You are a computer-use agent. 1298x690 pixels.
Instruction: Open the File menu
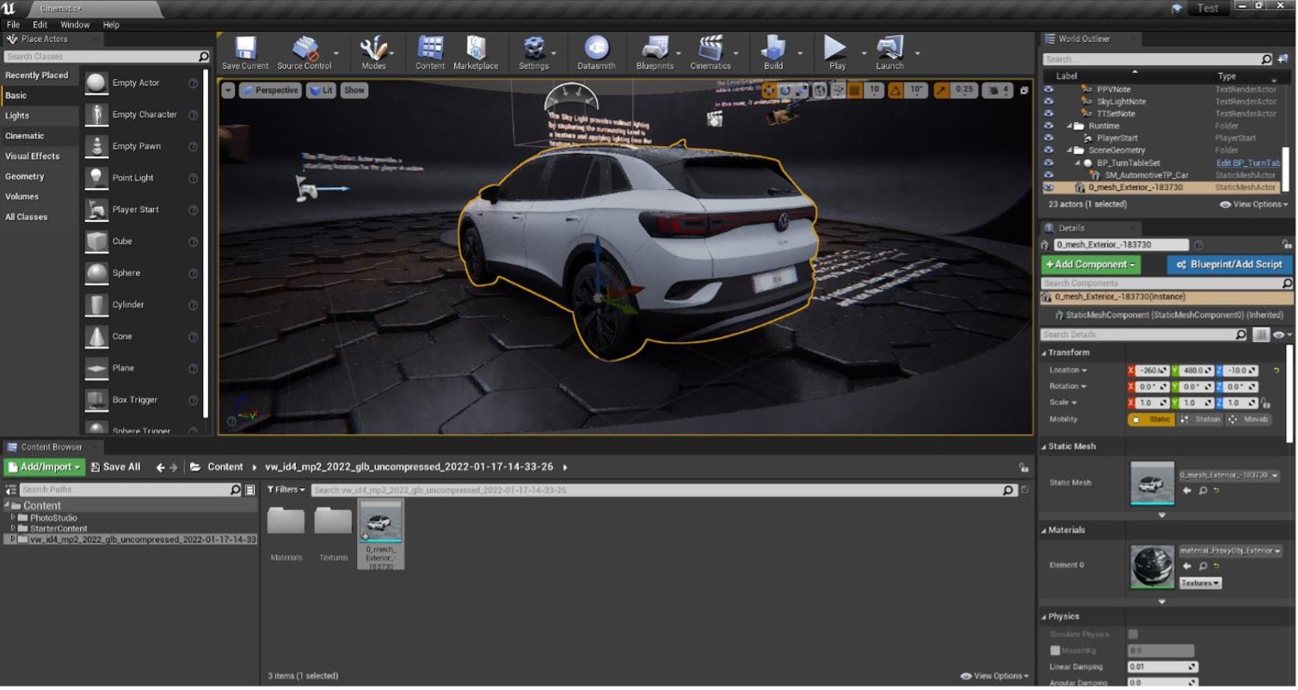[x=13, y=25]
